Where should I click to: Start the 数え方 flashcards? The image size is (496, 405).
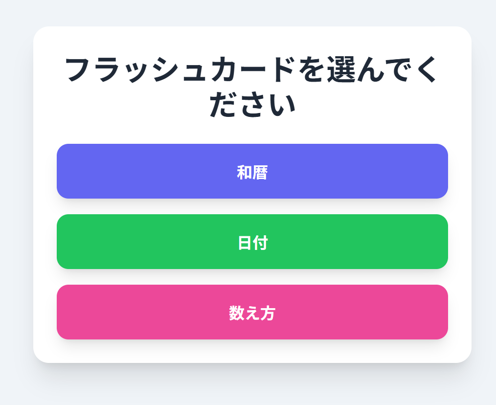pos(252,312)
